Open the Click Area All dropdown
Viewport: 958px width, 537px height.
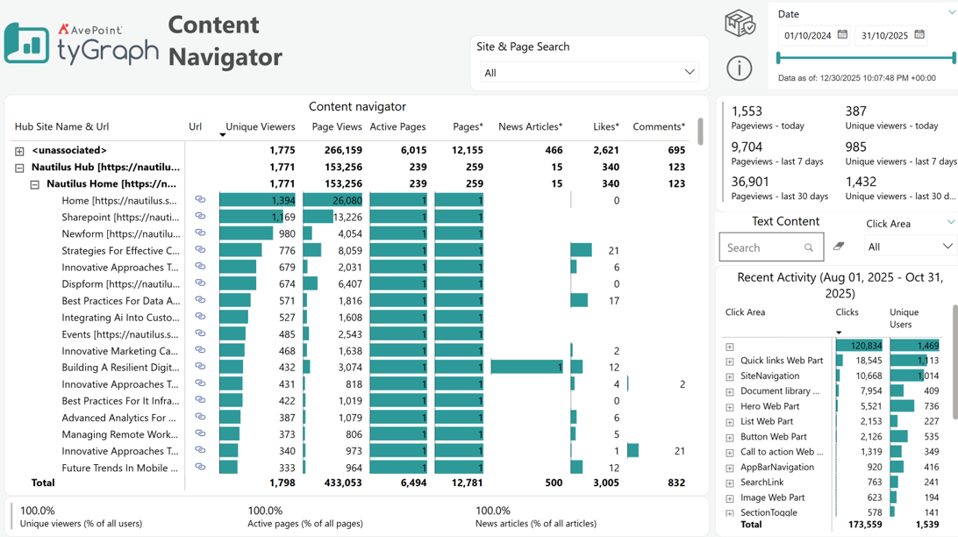(x=911, y=247)
